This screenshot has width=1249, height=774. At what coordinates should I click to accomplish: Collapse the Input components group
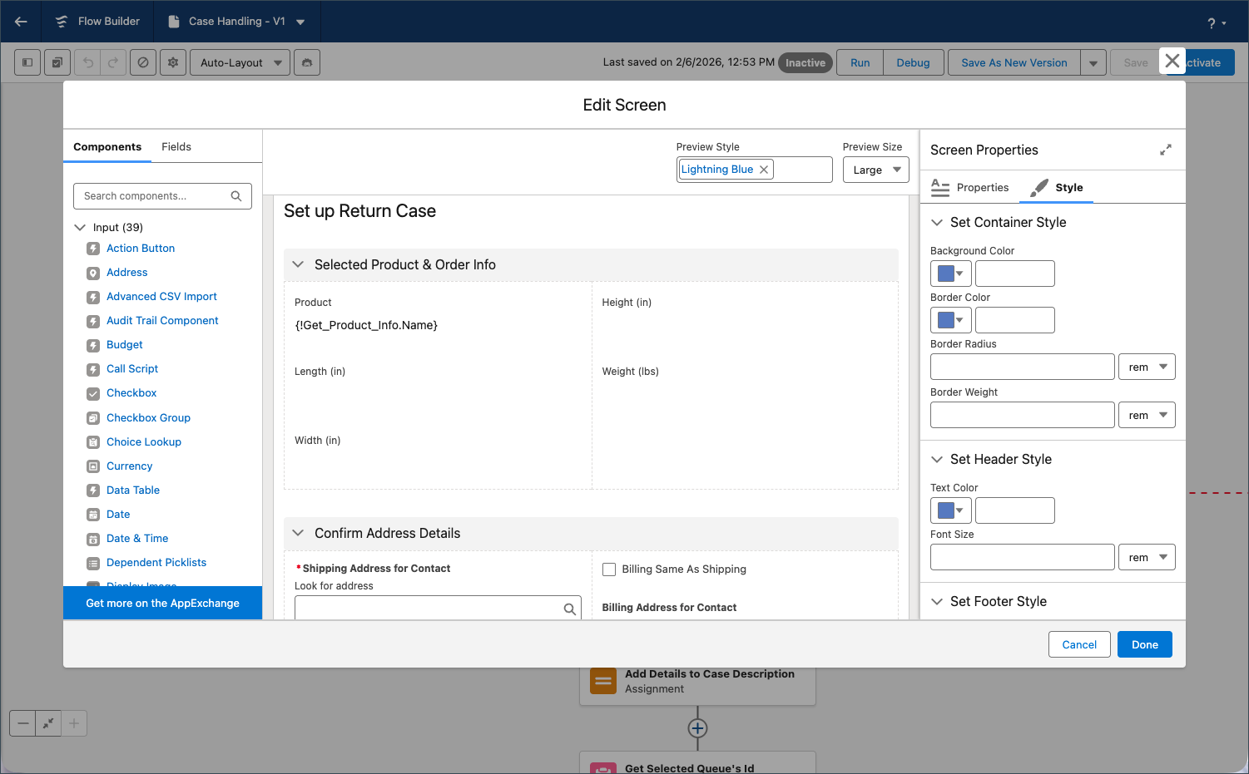coord(81,228)
